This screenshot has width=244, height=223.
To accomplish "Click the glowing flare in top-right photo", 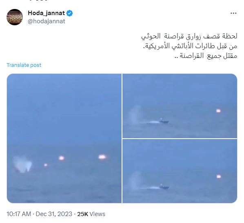I will coord(218,111).
